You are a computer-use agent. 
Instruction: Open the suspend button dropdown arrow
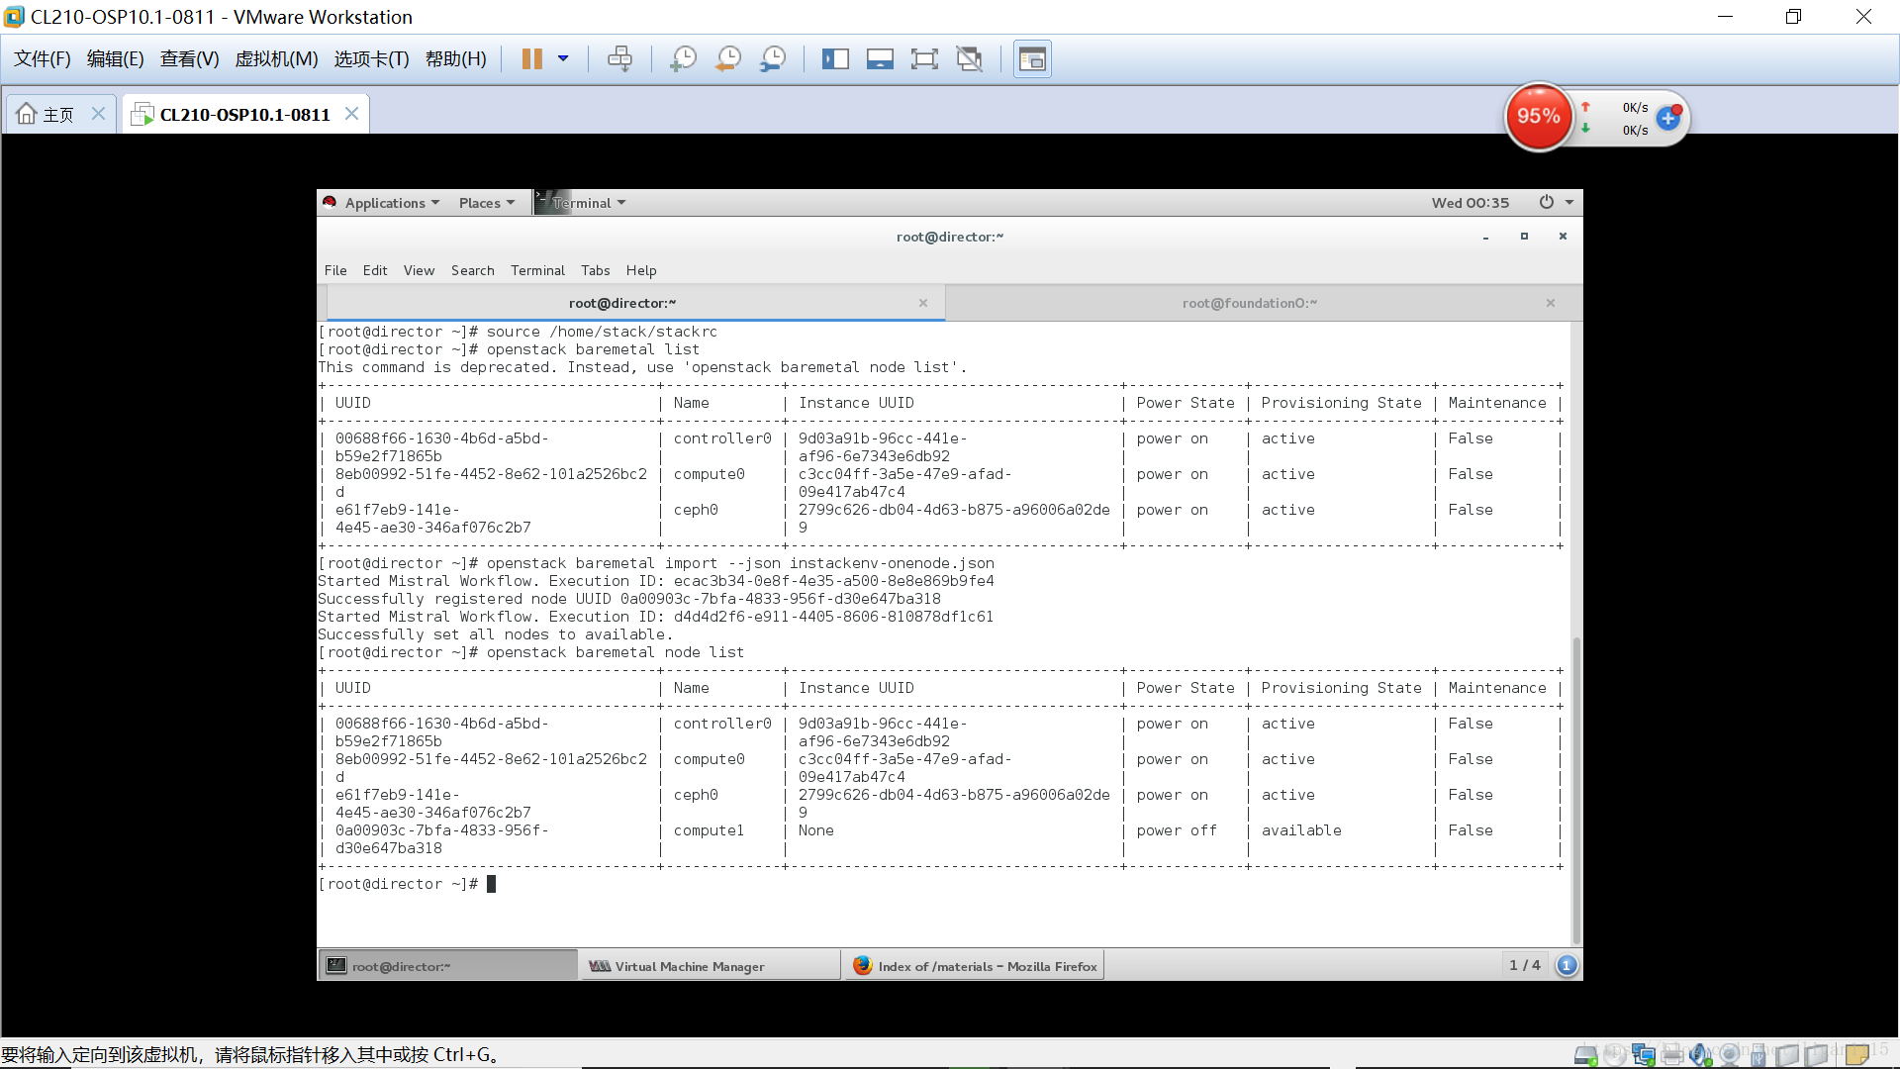point(564,58)
